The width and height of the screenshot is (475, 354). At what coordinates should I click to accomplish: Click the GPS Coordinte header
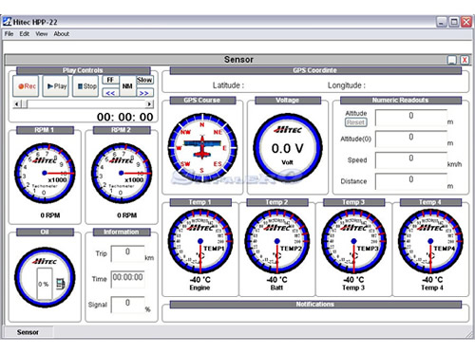(x=315, y=70)
